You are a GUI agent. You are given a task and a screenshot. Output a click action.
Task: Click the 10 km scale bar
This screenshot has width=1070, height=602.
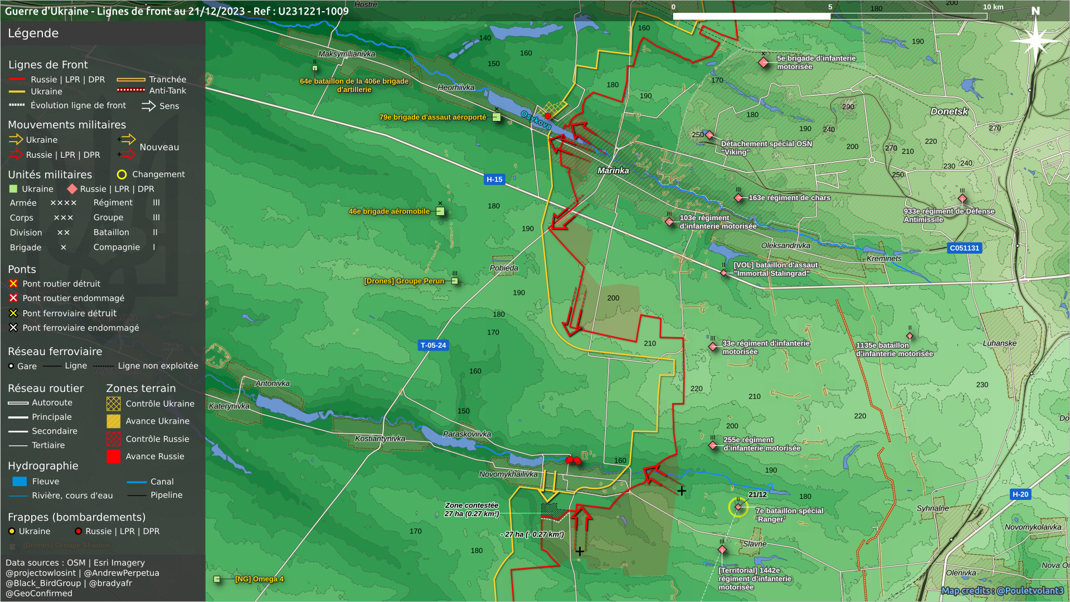pyautogui.click(x=829, y=16)
